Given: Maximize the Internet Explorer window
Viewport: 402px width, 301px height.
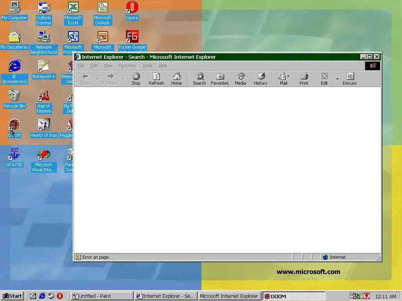Looking at the screenshot, I should click(x=369, y=57).
